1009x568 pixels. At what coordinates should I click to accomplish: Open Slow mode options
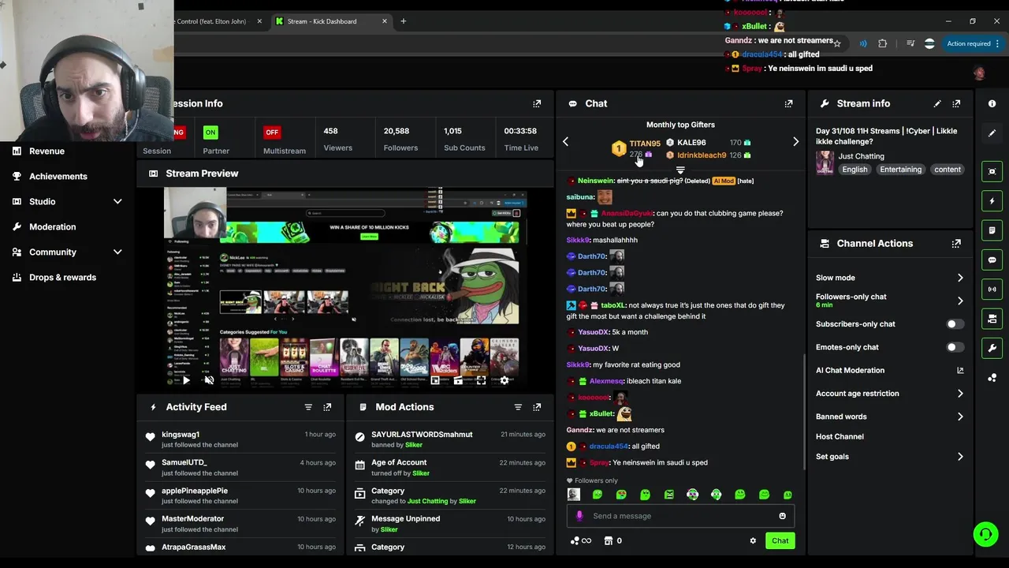tap(889, 278)
